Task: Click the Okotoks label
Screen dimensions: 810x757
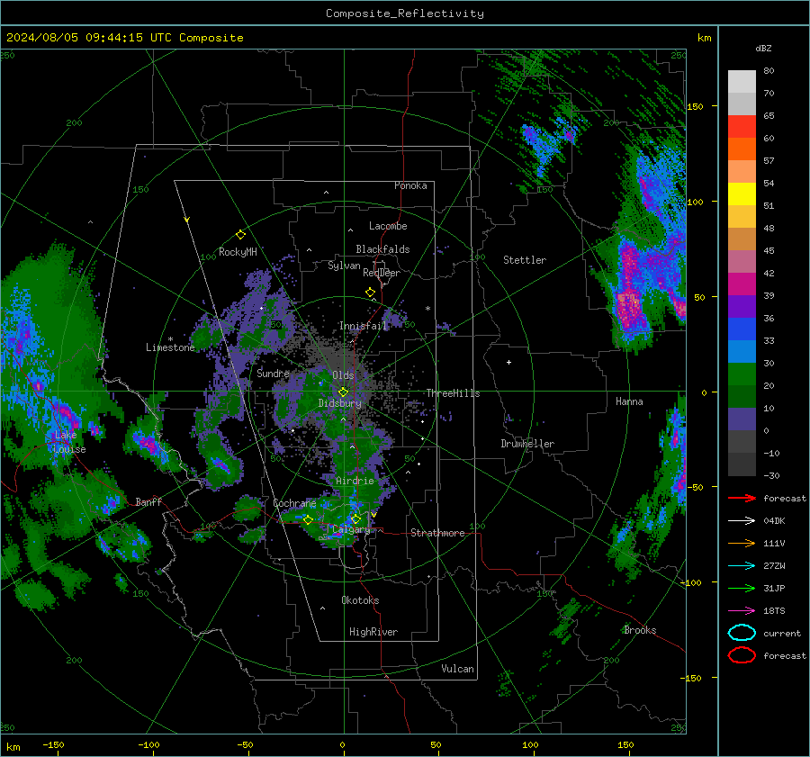Action: [360, 600]
